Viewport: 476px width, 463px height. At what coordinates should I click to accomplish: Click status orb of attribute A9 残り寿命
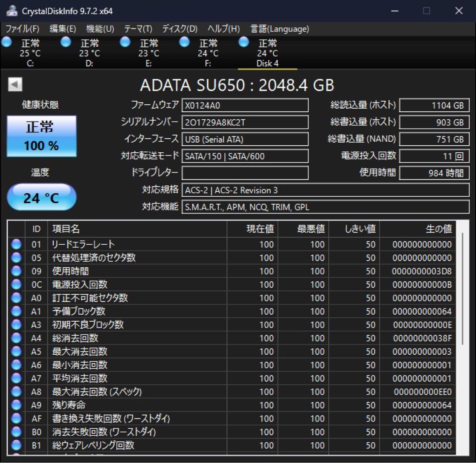click(16, 405)
